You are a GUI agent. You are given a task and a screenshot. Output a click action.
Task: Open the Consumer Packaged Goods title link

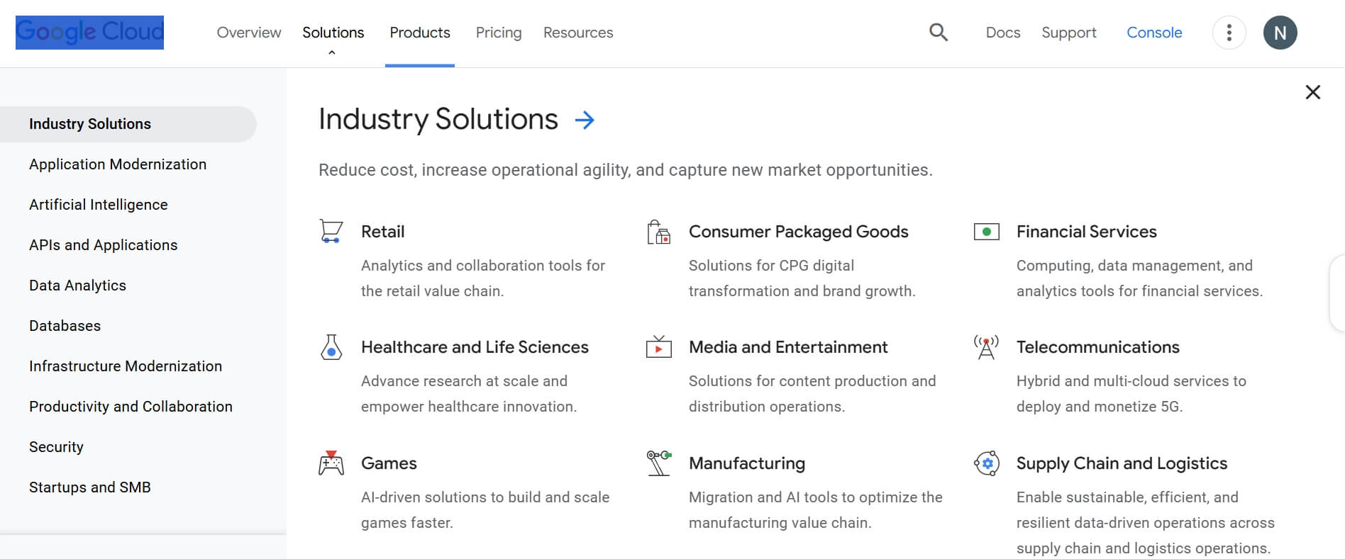click(799, 232)
